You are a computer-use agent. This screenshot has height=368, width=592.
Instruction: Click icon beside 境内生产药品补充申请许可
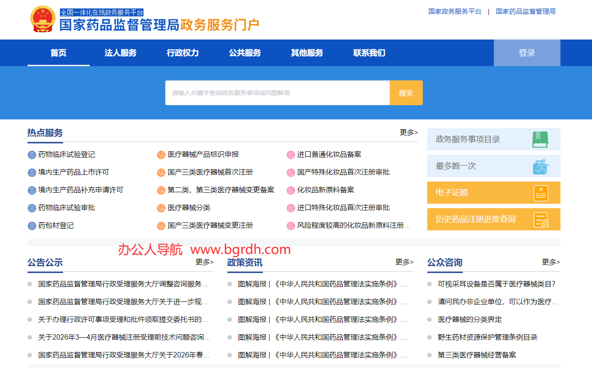32,190
